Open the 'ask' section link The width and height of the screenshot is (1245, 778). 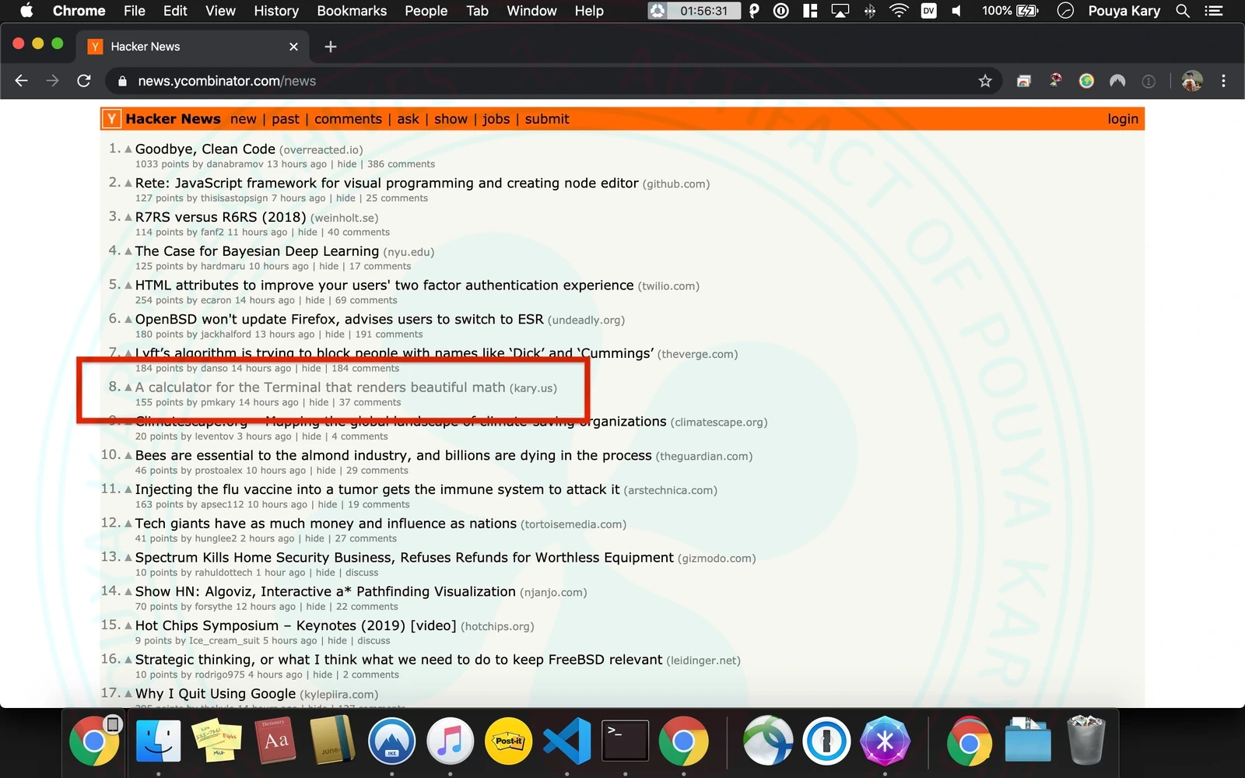[408, 119]
